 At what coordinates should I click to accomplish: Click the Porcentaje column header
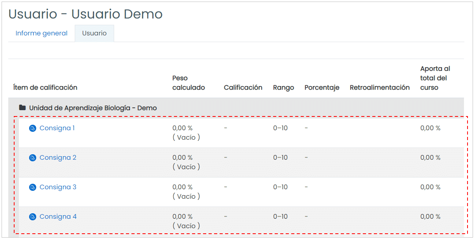tap(322, 88)
